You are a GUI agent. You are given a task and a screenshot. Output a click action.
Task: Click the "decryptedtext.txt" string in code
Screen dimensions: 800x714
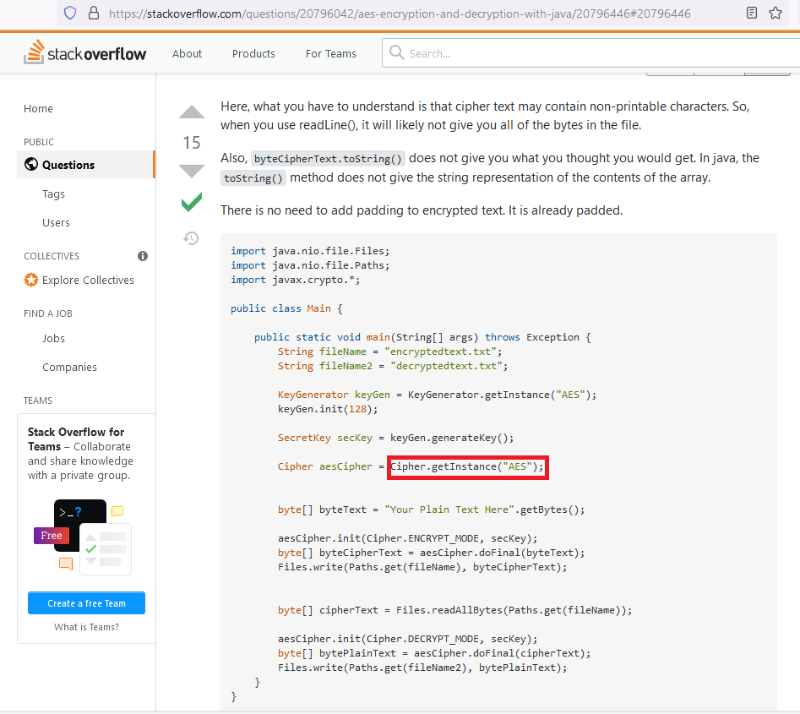click(x=446, y=366)
